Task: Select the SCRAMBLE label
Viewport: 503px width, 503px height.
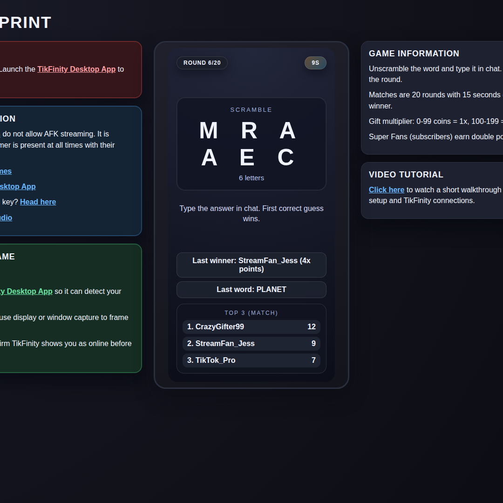Action: pos(251,110)
